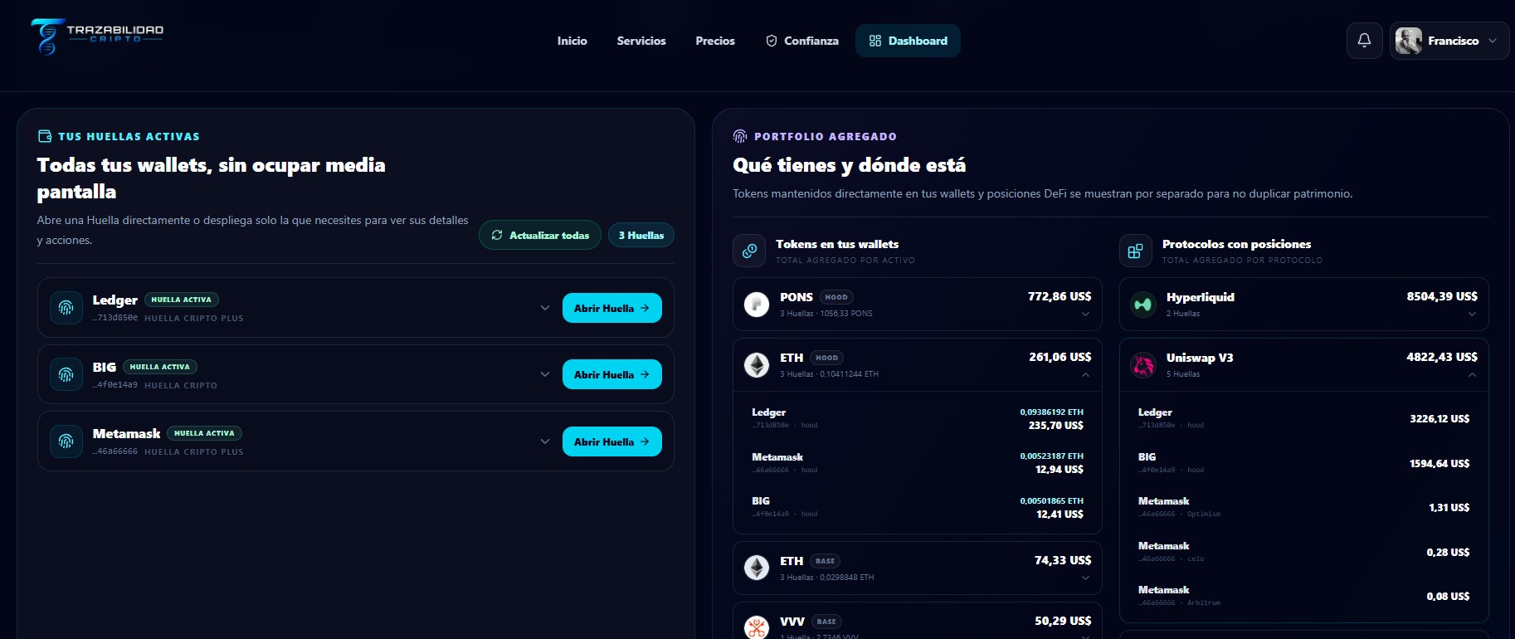Open BIG with Abrir Huella
This screenshot has width=1515, height=639.
pyautogui.click(x=612, y=374)
